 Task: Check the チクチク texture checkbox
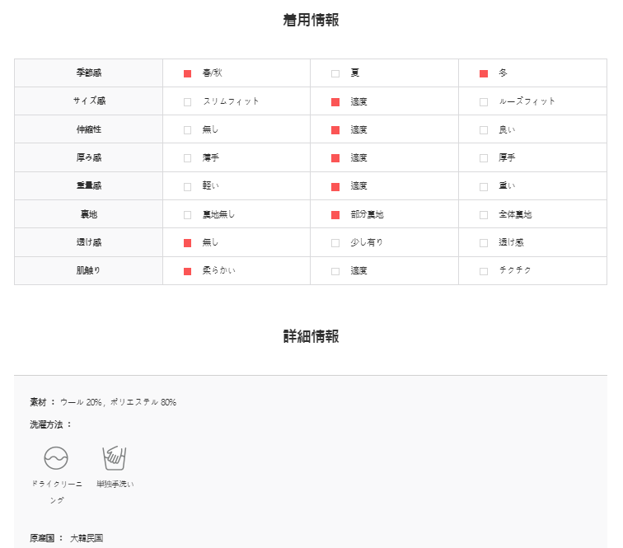484,271
